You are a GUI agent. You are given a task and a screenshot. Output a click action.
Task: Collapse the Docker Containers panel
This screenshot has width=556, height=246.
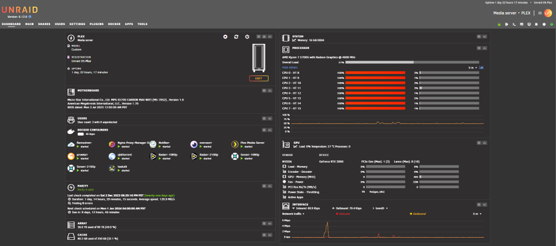point(270,130)
